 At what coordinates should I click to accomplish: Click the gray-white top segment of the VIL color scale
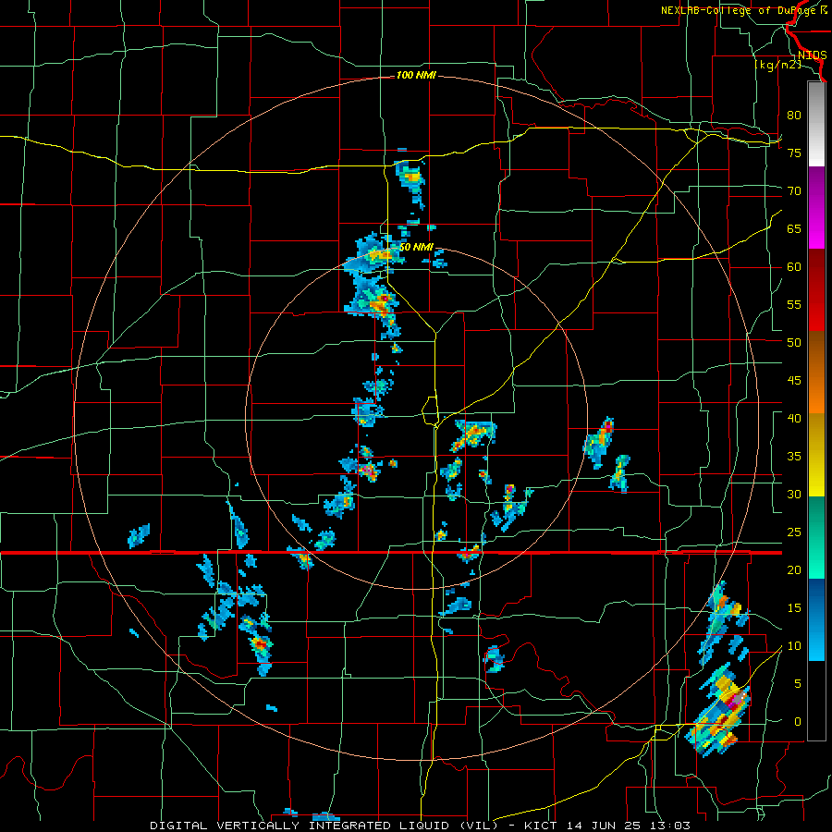816,124
